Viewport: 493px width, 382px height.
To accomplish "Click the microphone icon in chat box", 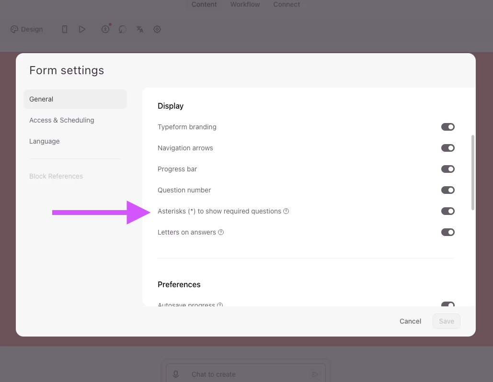I will 176,374.
